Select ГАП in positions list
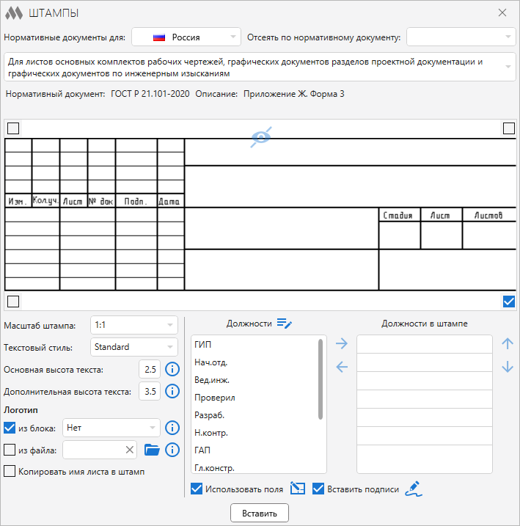 click(x=202, y=450)
